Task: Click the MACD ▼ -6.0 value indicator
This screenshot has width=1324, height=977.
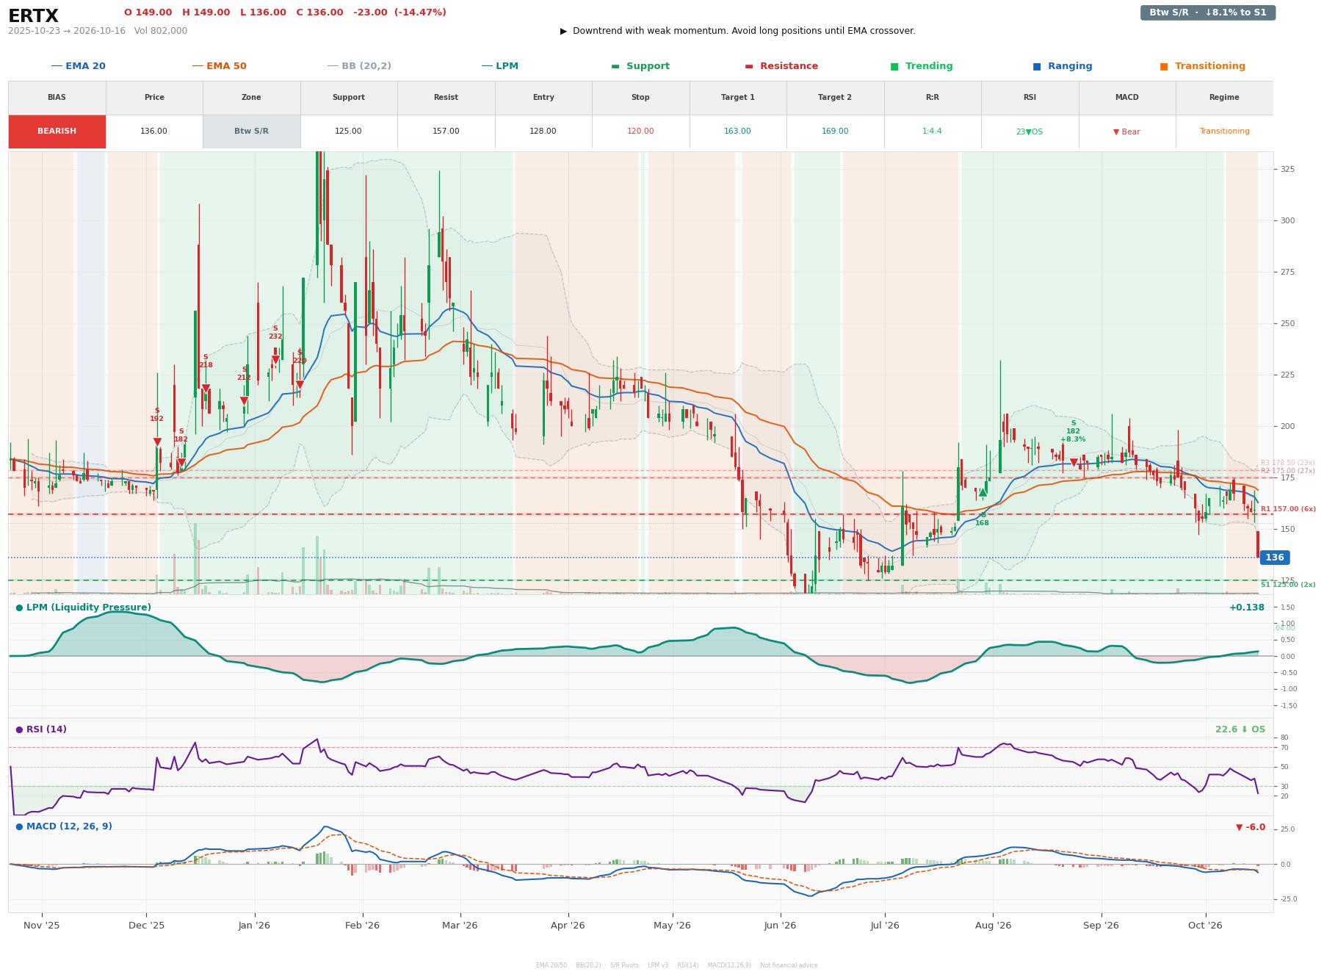Action: click(x=1251, y=827)
